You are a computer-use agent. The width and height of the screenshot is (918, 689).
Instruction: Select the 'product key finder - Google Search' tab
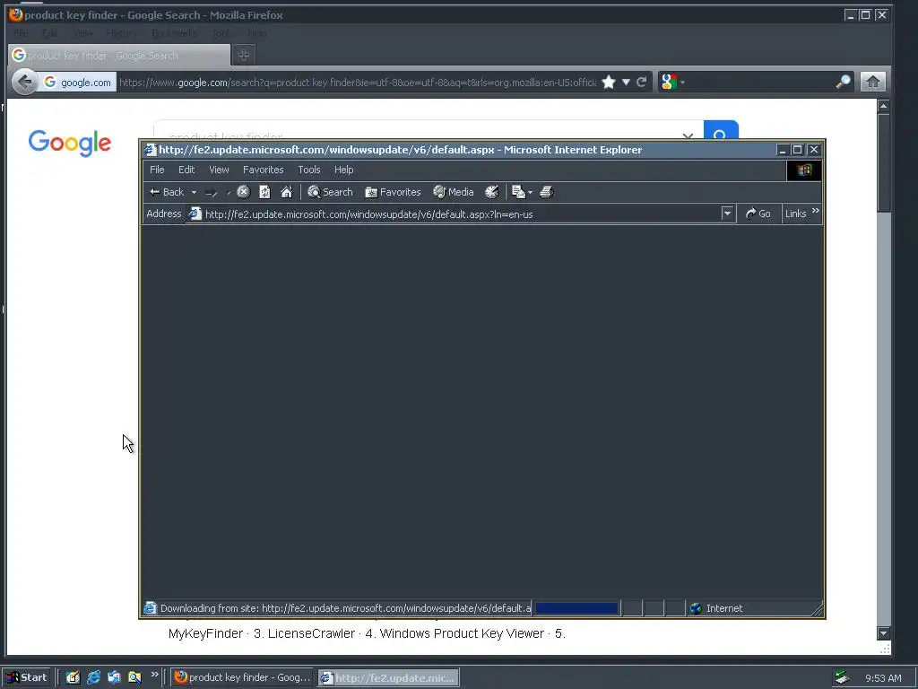(119, 55)
